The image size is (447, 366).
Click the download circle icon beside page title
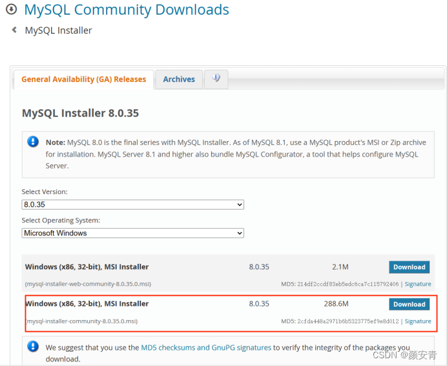12,10
